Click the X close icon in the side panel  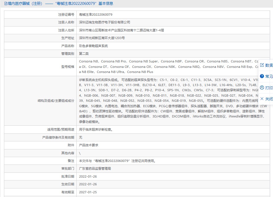262,99
